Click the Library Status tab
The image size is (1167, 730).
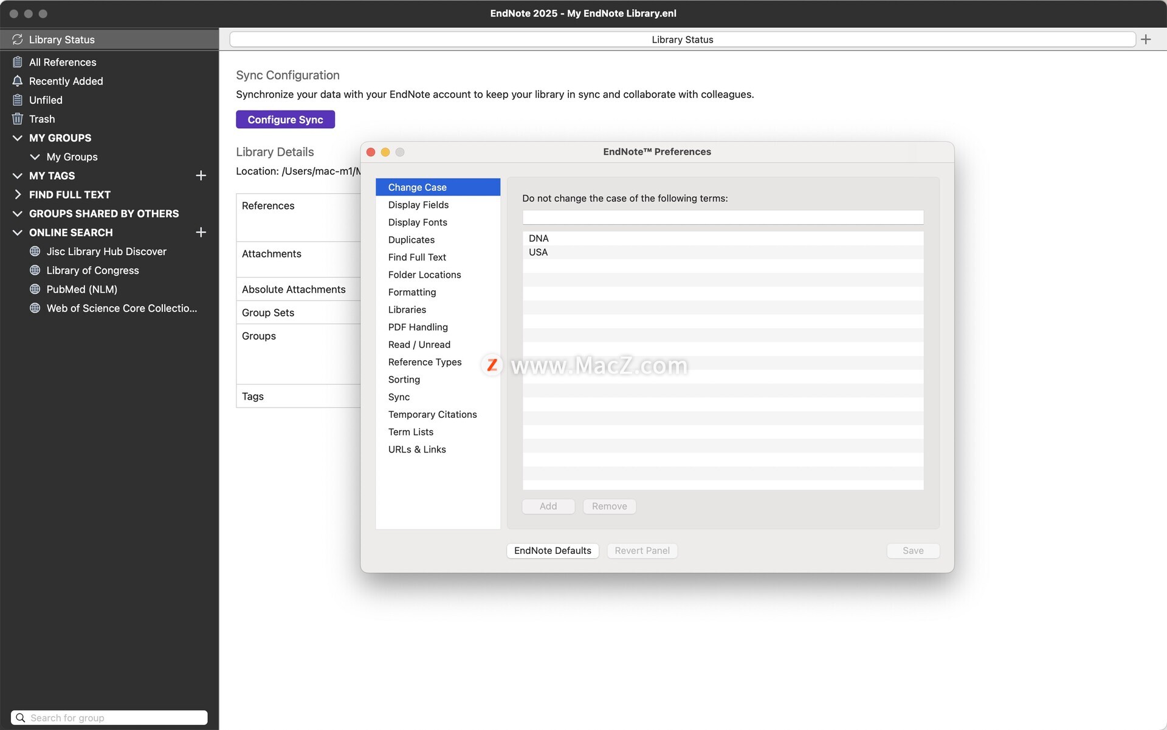pos(683,39)
